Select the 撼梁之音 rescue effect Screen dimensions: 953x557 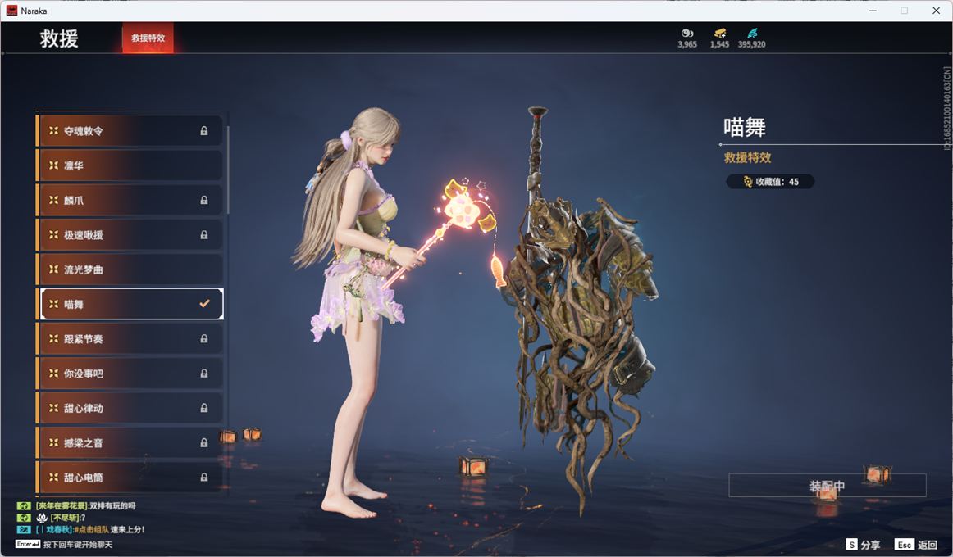[130, 442]
